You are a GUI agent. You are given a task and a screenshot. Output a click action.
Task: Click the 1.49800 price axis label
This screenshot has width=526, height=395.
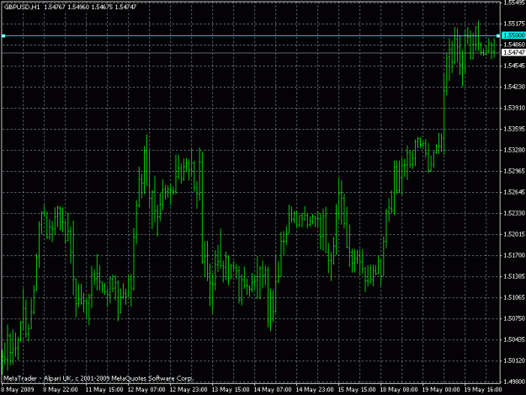(514, 382)
